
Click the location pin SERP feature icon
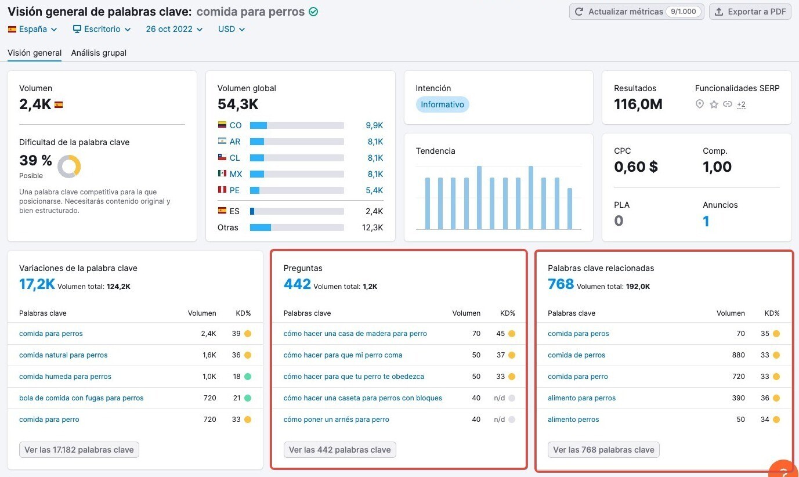coord(700,104)
